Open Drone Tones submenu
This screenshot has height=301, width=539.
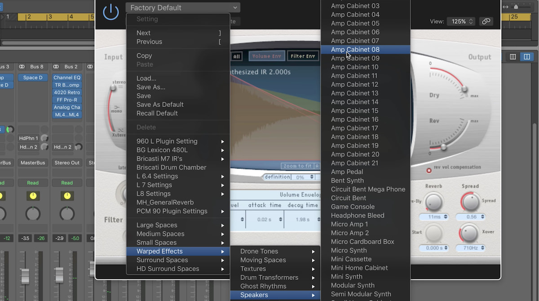275,251
